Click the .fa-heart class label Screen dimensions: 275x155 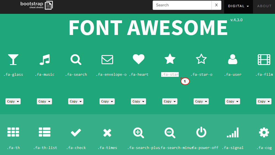(139, 74)
